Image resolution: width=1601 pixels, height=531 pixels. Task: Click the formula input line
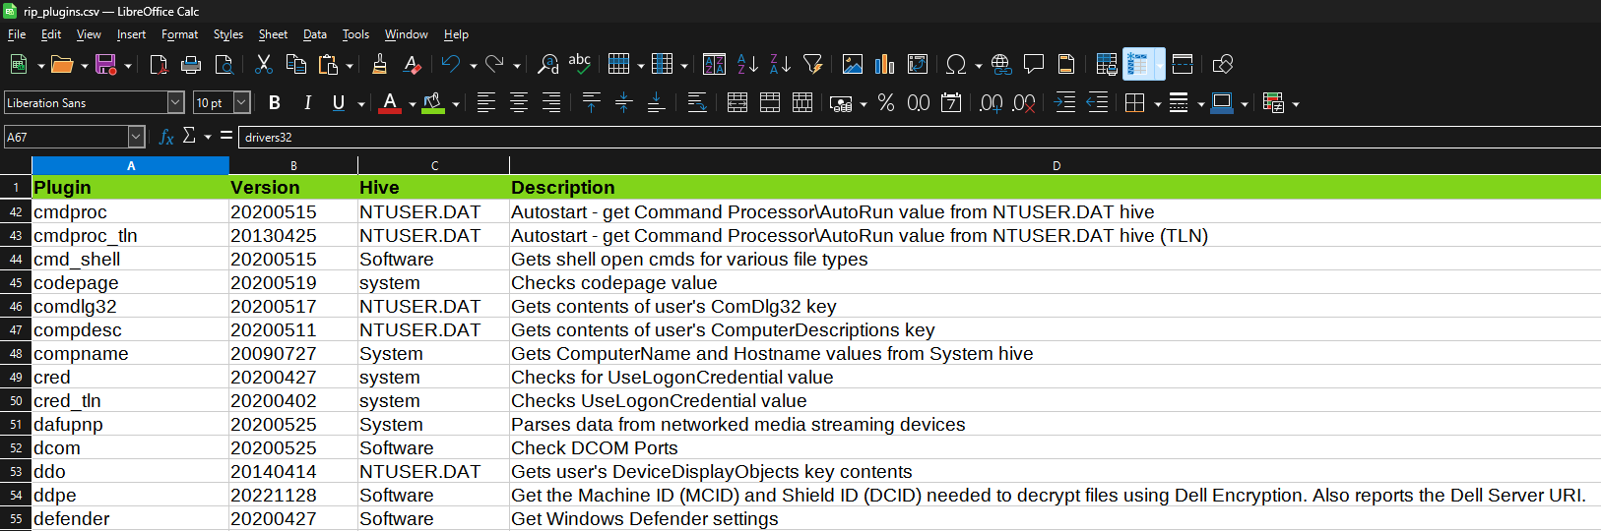point(886,138)
